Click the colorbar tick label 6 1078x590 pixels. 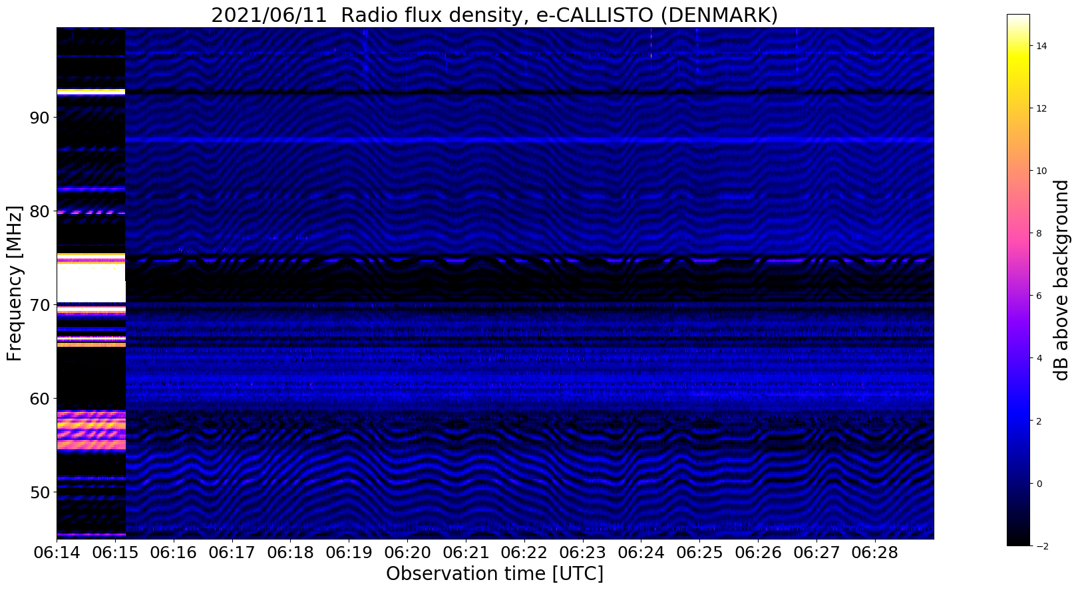pyautogui.click(x=1038, y=296)
